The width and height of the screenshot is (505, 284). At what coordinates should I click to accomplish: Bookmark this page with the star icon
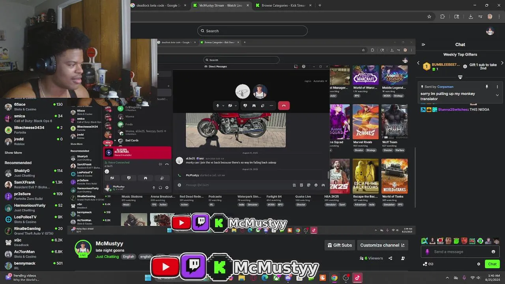[x=429, y=17]
